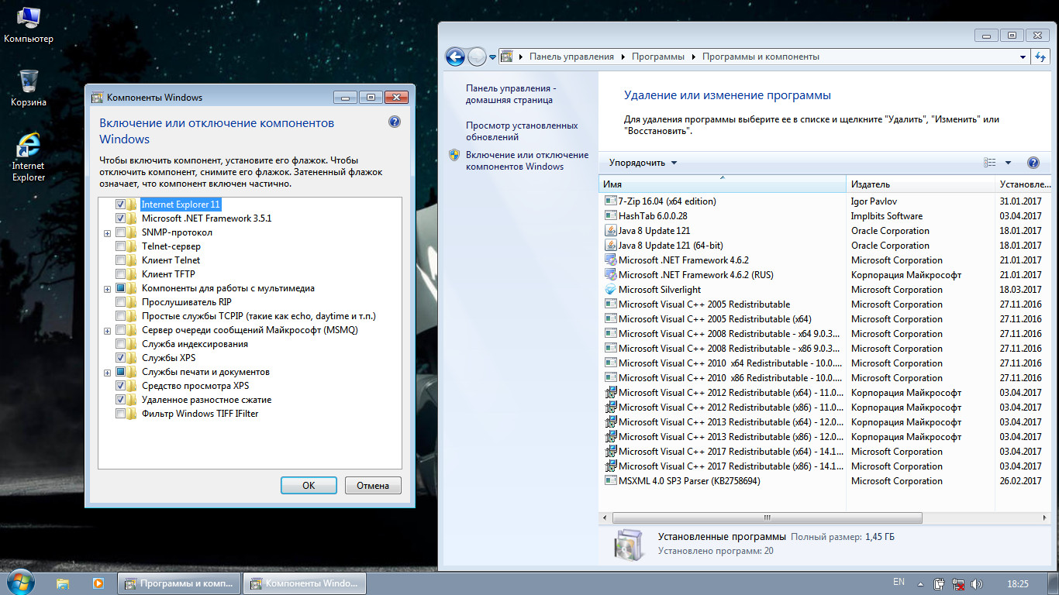This screenshot has width=1059, height=595.
Task: Show hidden tray icons arrow
Action: [x=920, y=583]
